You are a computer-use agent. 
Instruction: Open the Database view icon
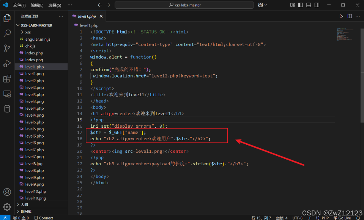click(7, 109)
